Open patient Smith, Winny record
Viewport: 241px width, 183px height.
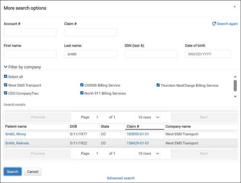(15, 134)
